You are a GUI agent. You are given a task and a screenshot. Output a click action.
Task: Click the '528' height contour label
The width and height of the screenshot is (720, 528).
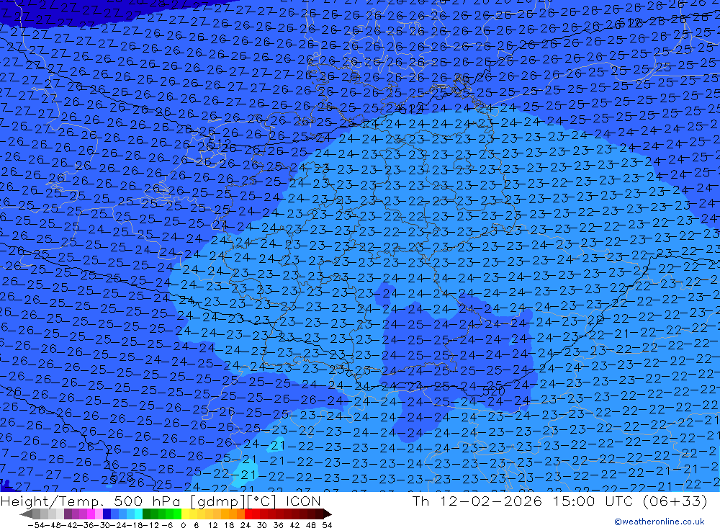click(x=122, y=478)
